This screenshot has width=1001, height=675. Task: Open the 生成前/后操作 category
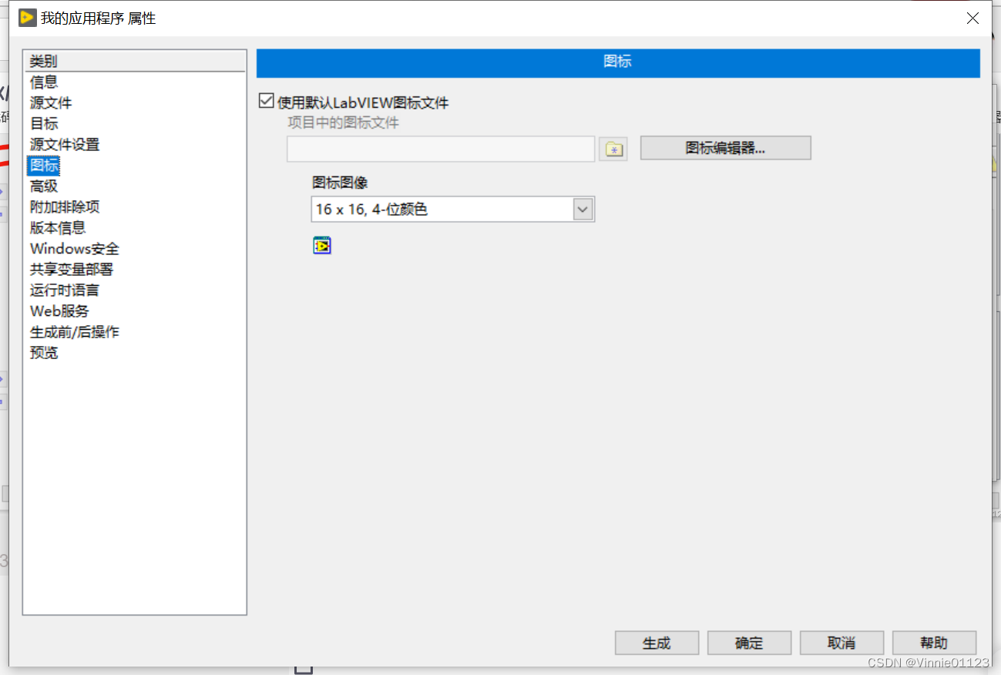coord(75,331)
